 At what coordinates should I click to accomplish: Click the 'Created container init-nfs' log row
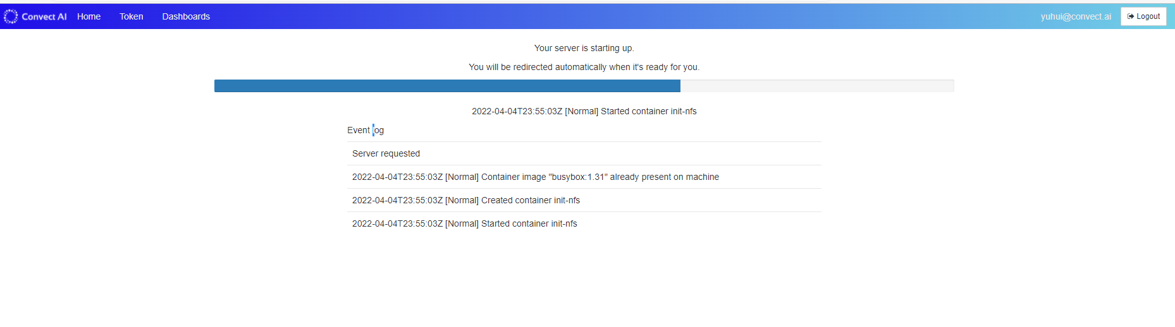[584, 200]
